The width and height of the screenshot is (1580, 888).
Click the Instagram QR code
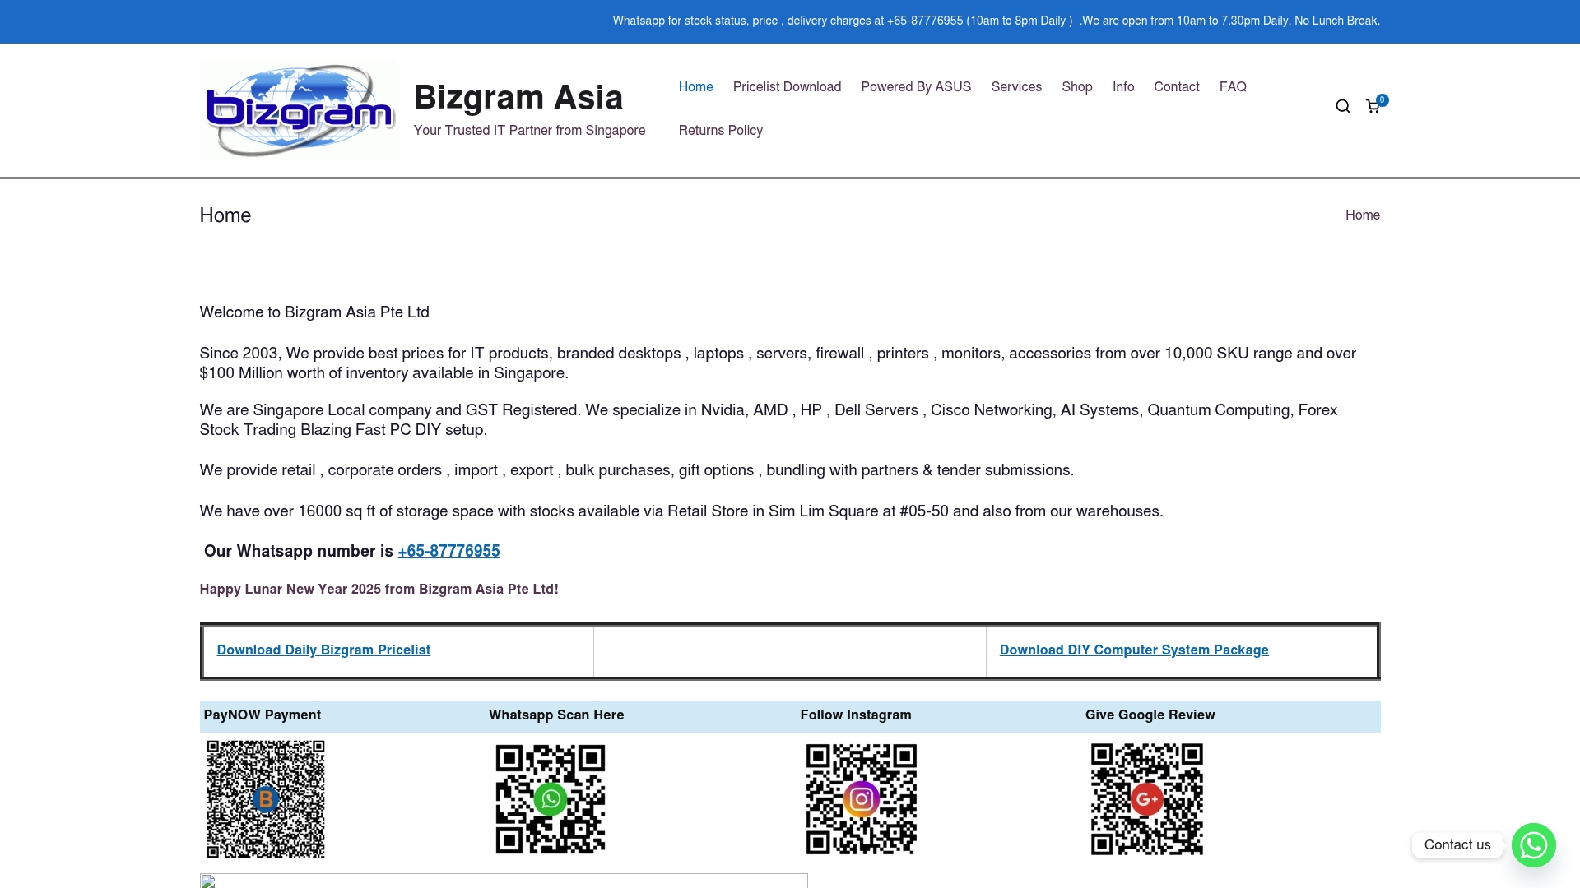click(x=861, y=798)
